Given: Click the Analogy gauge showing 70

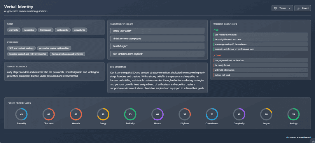Looking at the screenshot, I should [293, 114].
